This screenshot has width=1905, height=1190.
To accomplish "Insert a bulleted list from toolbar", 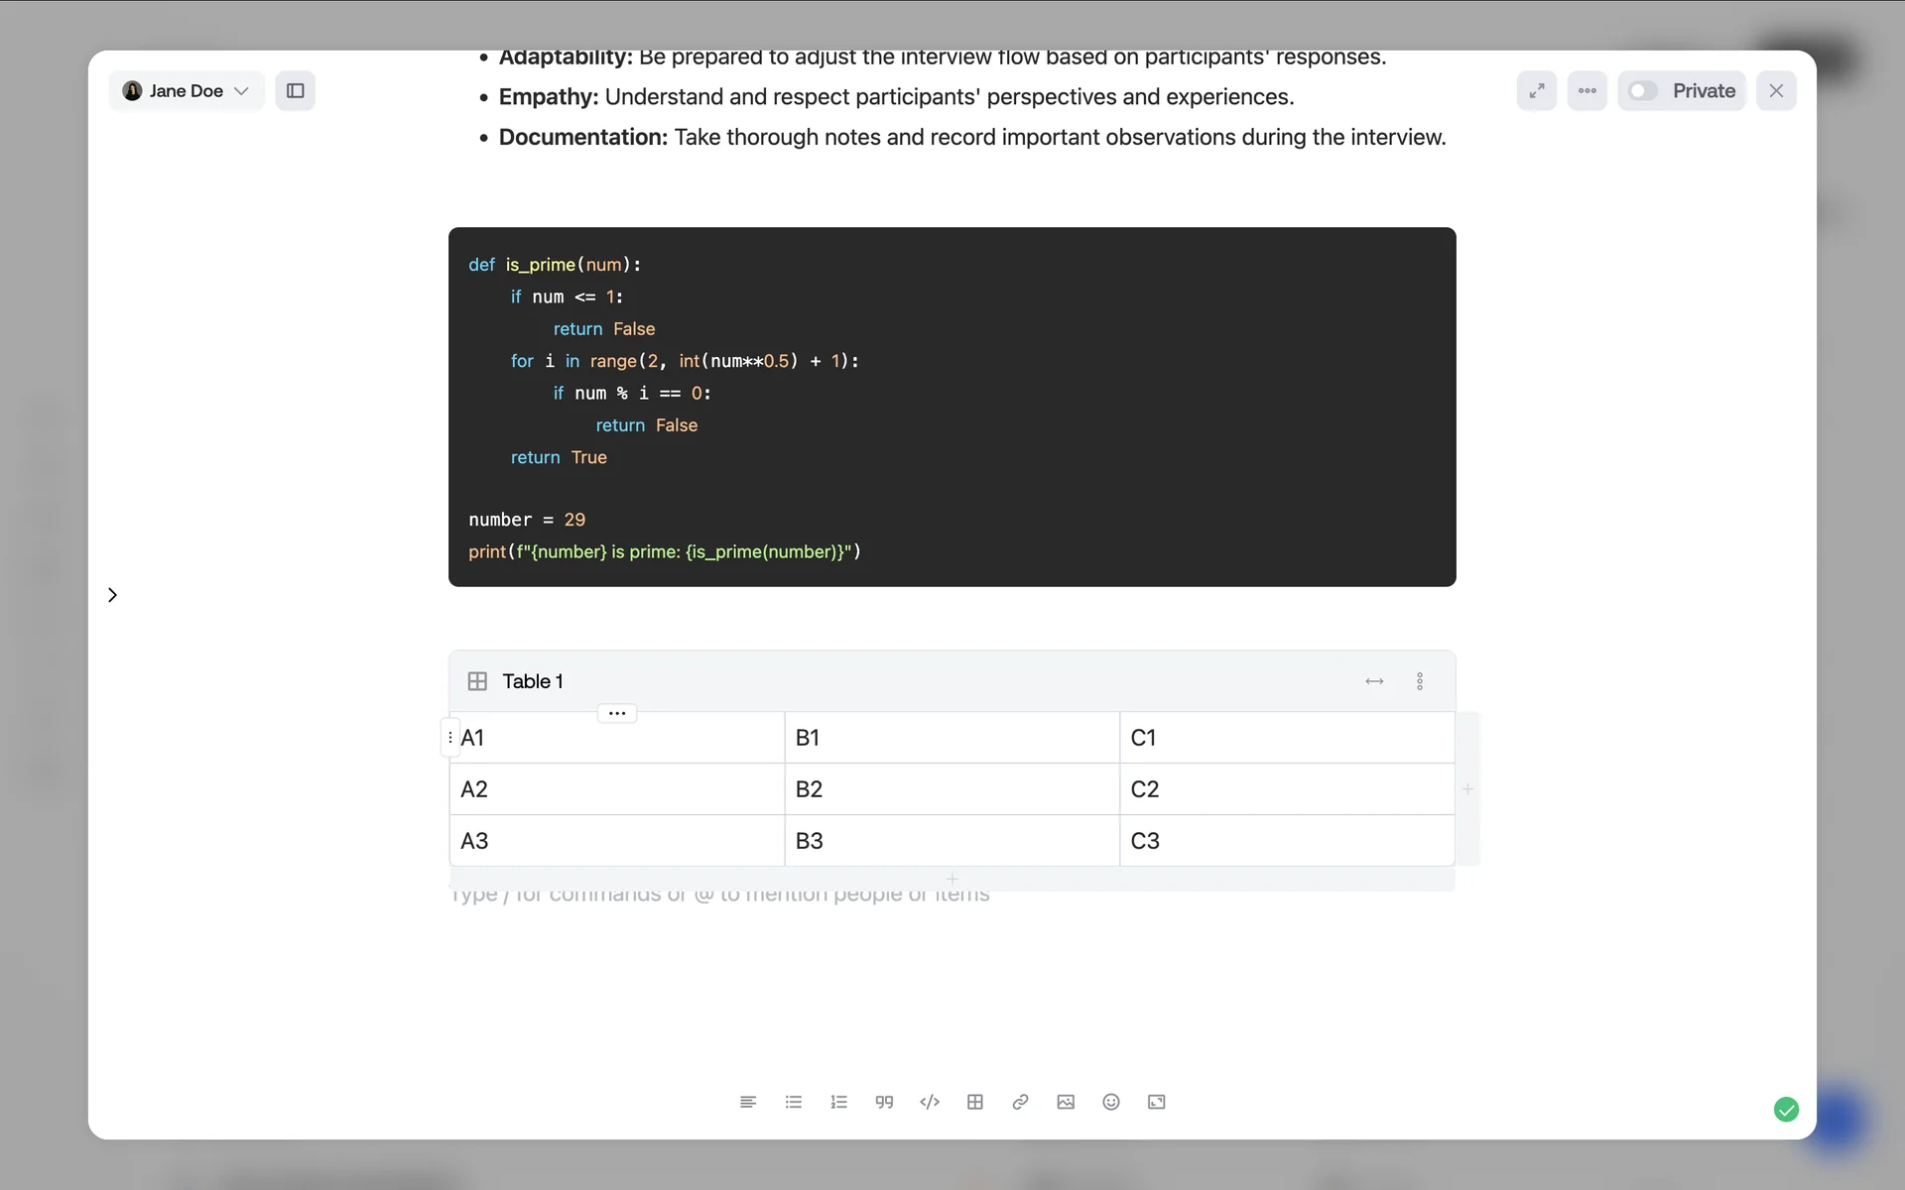I will (x=793, y=1102).
